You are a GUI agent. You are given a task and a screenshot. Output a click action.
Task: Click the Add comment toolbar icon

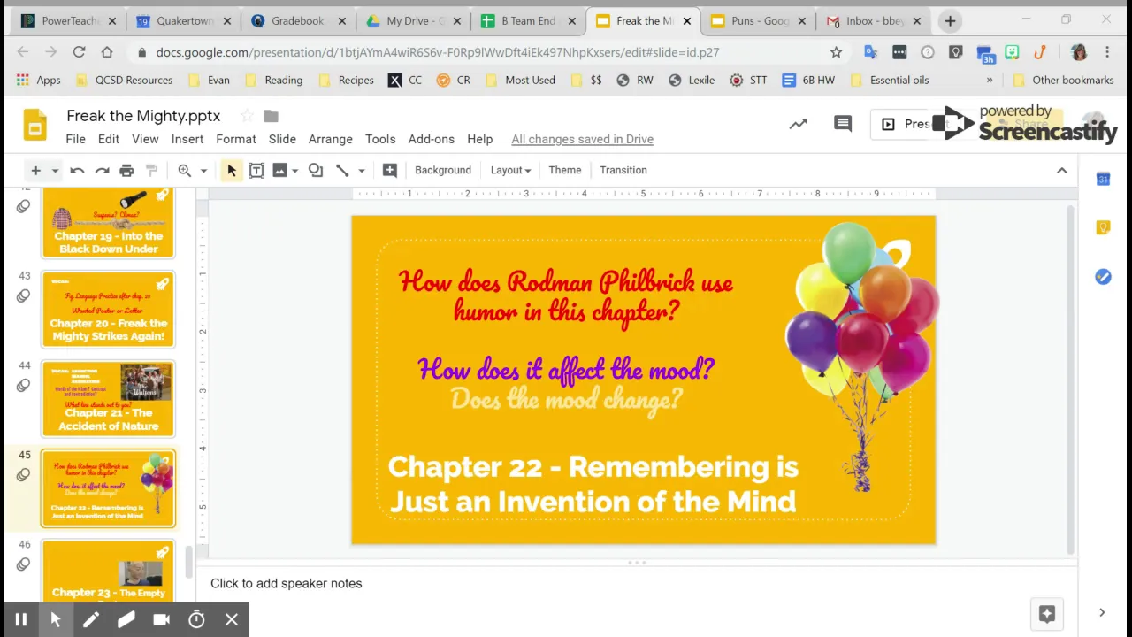point(389,170)
